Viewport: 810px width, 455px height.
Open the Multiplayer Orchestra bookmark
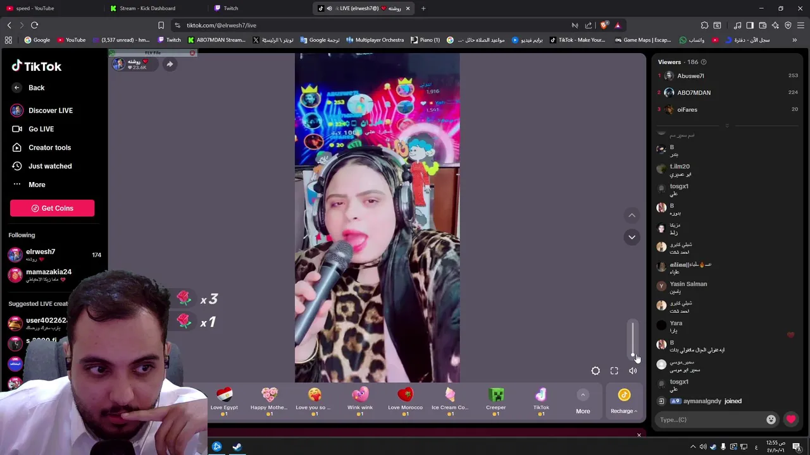tap(375, 40)
